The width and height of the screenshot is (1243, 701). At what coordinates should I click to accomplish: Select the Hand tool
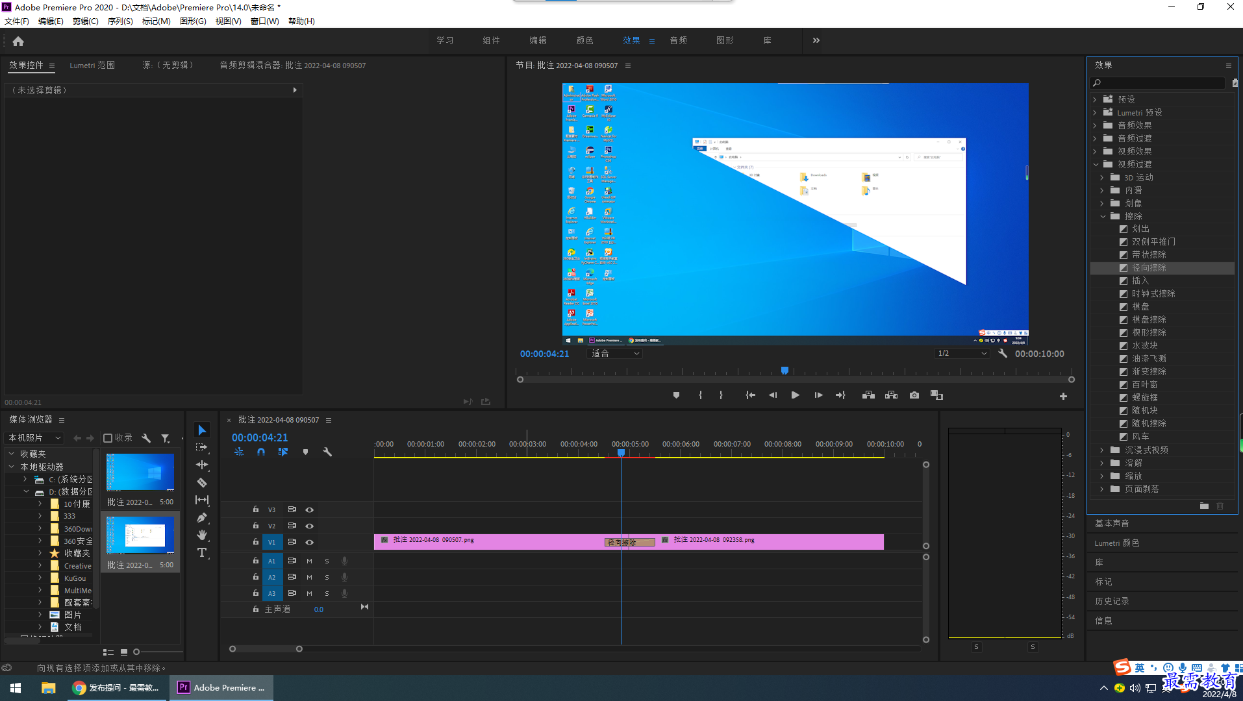coord(202,535)
